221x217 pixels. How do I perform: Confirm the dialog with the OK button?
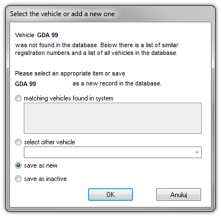coord(110,194)
